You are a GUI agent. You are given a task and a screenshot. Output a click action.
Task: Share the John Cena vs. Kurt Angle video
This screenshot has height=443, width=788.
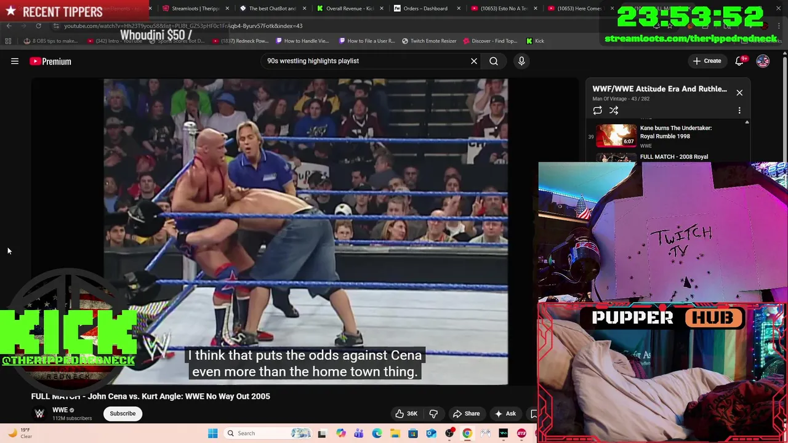[466, 413]
